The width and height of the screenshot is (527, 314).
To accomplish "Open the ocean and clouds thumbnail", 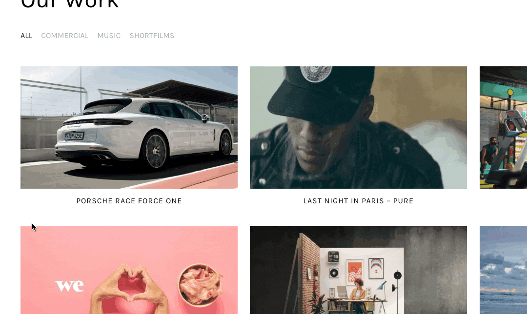I will [503, 270].
